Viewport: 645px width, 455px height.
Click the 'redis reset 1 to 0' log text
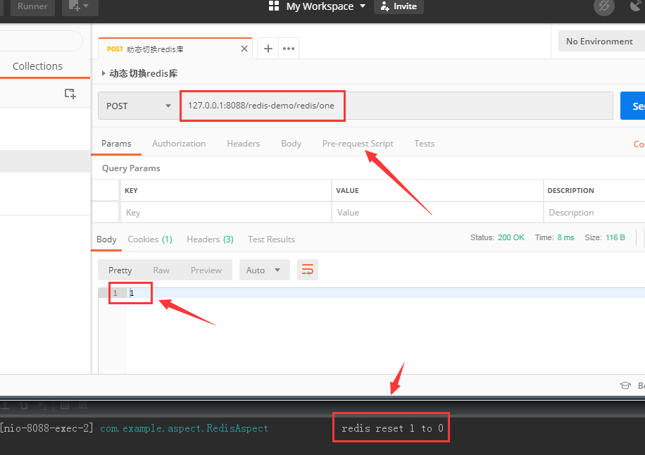392,429
